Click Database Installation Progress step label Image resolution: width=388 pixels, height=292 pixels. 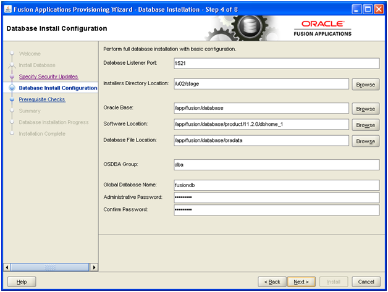(54, 122)
